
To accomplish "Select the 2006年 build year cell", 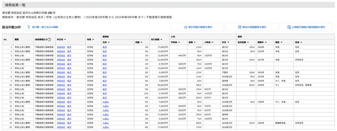I will click(x=265, y=85).
